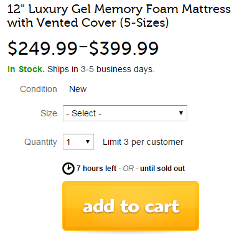This screenshot has width=247, height=237.
Task: Click the Quantity dropdown arrow
Action: (88, 142)
